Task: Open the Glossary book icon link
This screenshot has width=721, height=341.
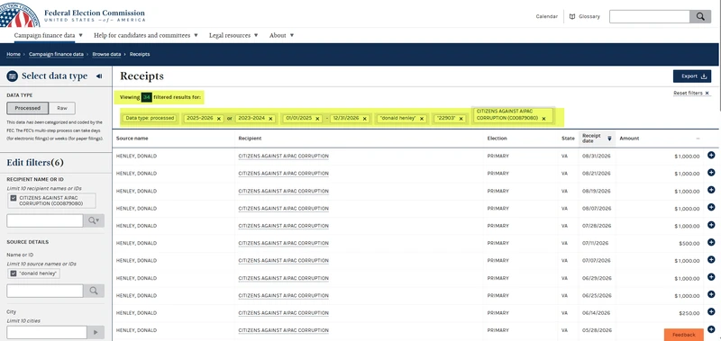Action: 584,16
